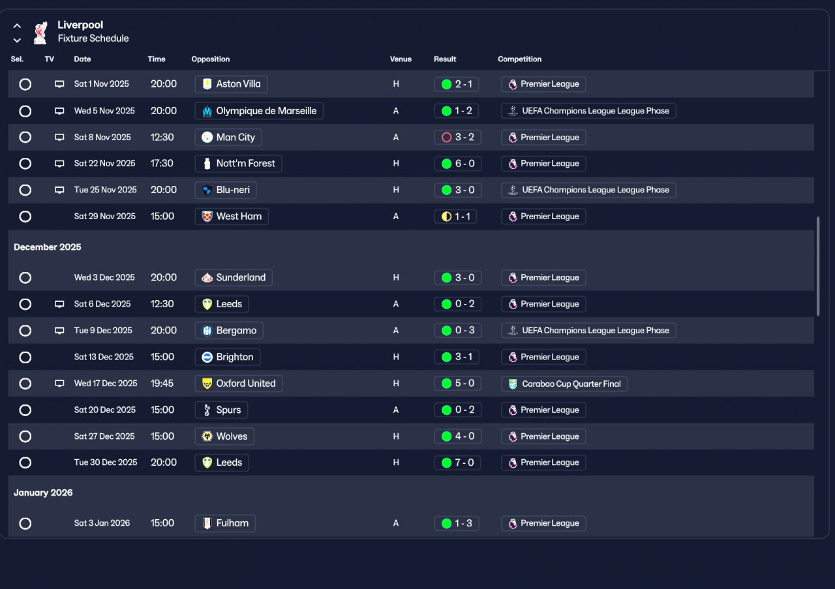Click TV icon on Sat 6 Dec Leeds row
Viewport: 835px width, 589px height.
[59, 305]
